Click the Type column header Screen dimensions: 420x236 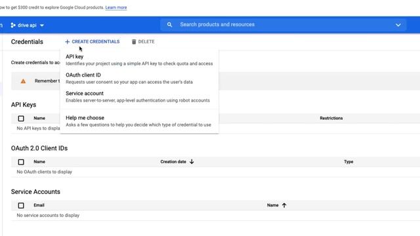point(348,162)
